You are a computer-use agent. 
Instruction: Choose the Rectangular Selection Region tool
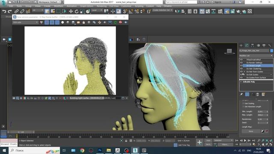point(58,12)
